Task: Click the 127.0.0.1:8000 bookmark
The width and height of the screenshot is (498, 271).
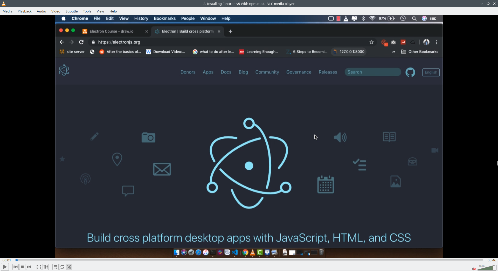Action: (349, 52)
